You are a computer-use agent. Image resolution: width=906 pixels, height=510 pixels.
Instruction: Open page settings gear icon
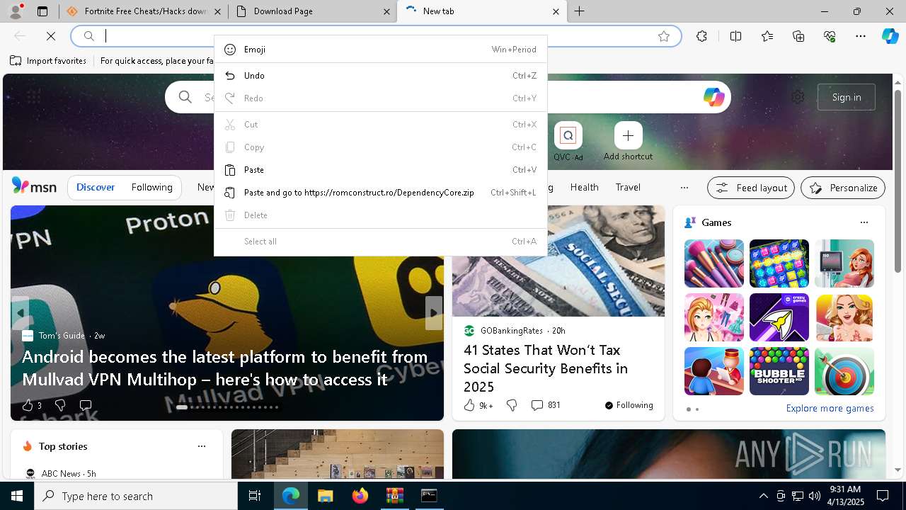(798, 97)
